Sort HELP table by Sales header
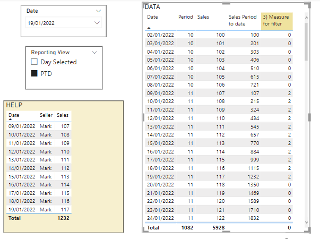320x239 pixels. click(63, 115)
